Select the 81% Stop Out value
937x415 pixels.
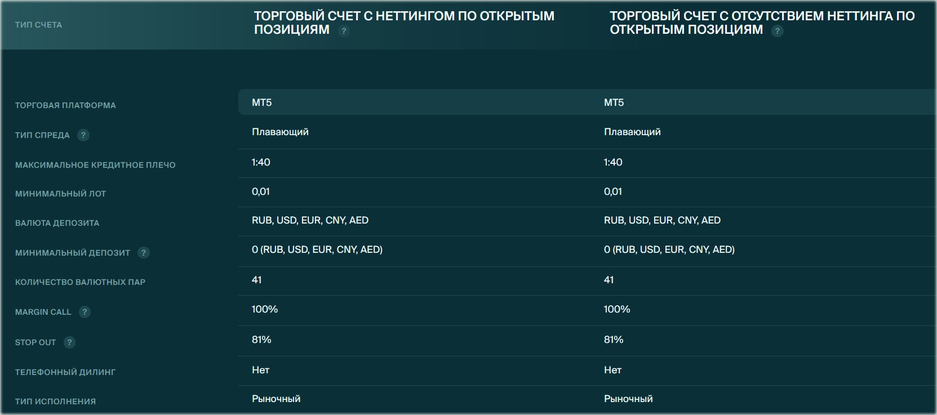(x=259, y=340)
